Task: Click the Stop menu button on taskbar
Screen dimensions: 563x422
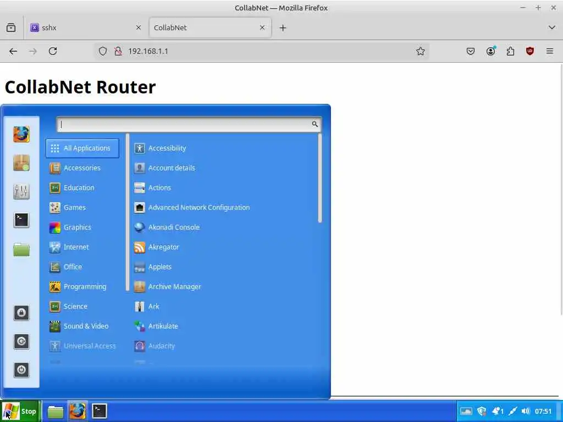Action: (x=20, y=411)
